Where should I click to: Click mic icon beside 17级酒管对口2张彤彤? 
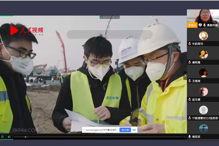click(190, 118)
